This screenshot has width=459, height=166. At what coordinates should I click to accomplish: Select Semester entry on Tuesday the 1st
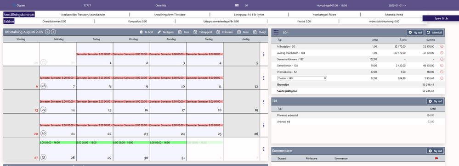(x=95, y=54)
